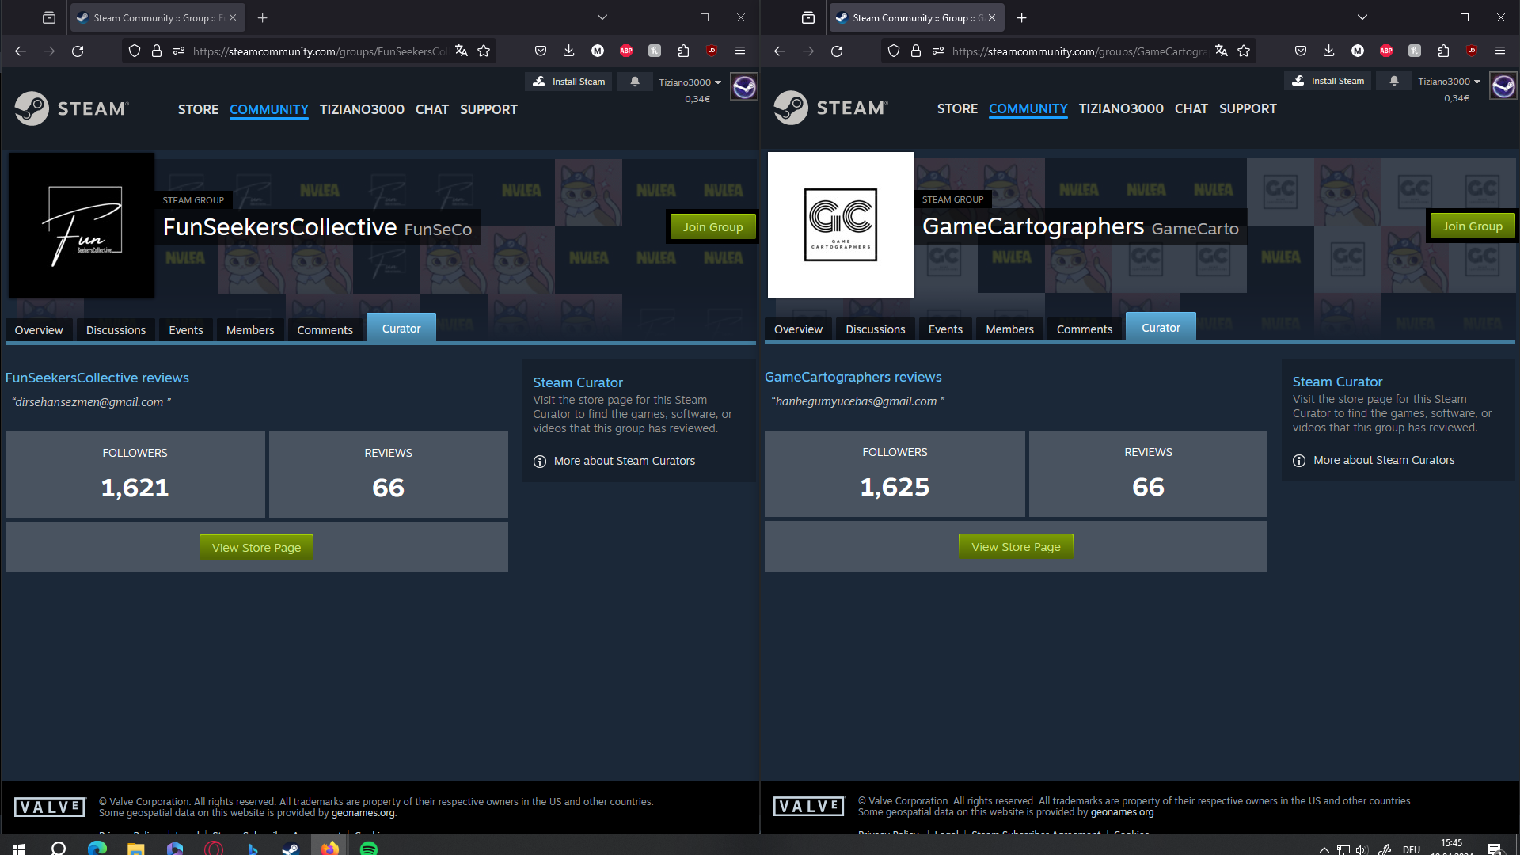
Task: Expand the Firefox tab list chevron
Action: tap(602, 17)
